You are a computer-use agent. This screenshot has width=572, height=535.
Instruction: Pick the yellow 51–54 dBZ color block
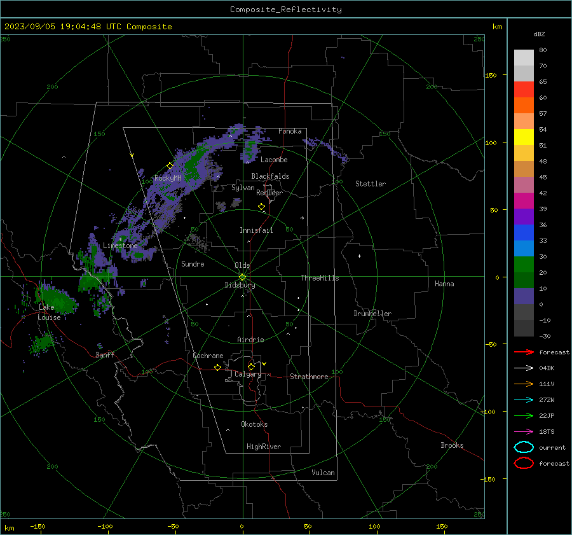pos(524,137)
